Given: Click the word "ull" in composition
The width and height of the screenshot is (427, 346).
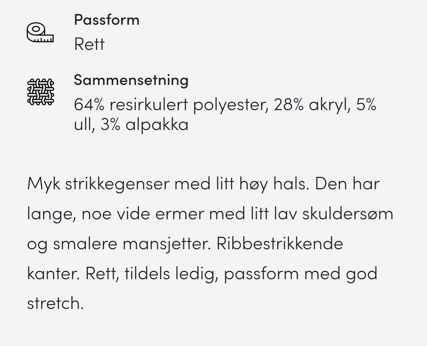Looking at the screenshot, I should (83, 125).
